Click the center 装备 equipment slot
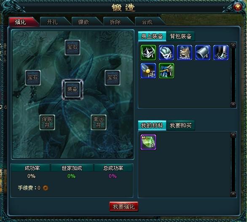The image size is (247, 222). (x=72, y=89)
